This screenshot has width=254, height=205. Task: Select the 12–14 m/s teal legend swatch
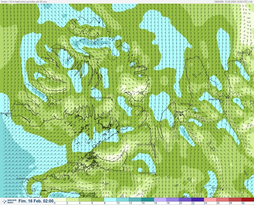click(x=135, y=199)
